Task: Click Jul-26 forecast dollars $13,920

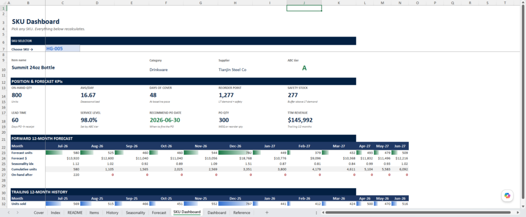Action: (73, 158)
